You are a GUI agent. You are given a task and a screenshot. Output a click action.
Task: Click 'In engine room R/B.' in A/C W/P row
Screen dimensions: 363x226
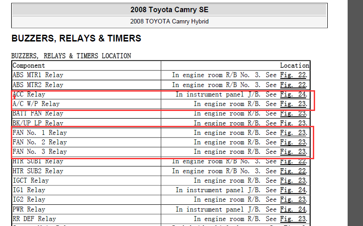[227, 104]
